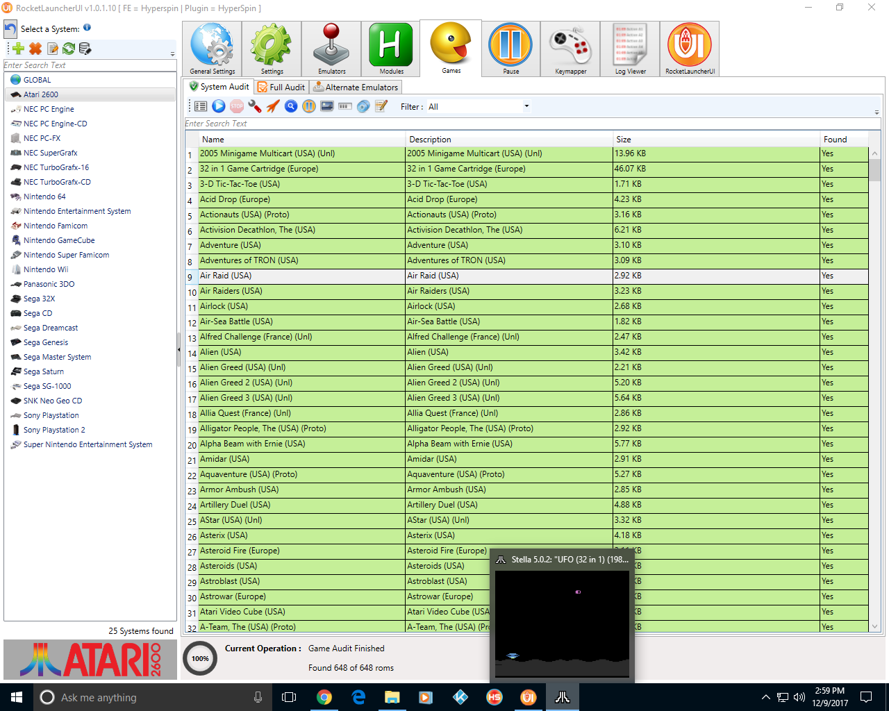This screenshot has height=711, width=889.
Task: Add a new system with green plus
Action: point(19,49)
